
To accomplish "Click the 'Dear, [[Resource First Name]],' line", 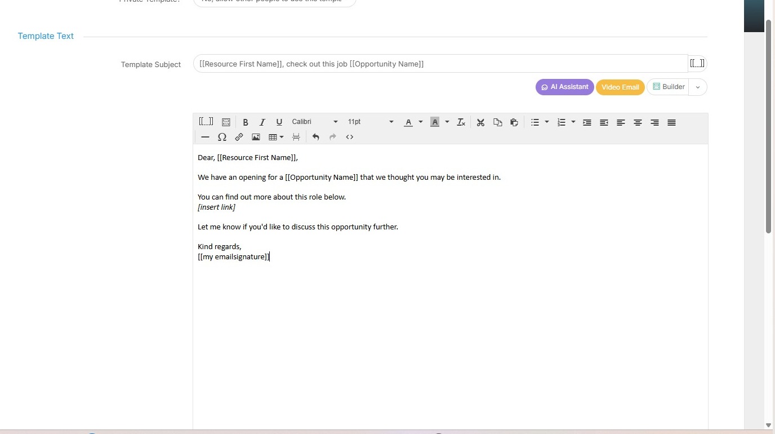I will pyautogui.click(x=248, y=158).
